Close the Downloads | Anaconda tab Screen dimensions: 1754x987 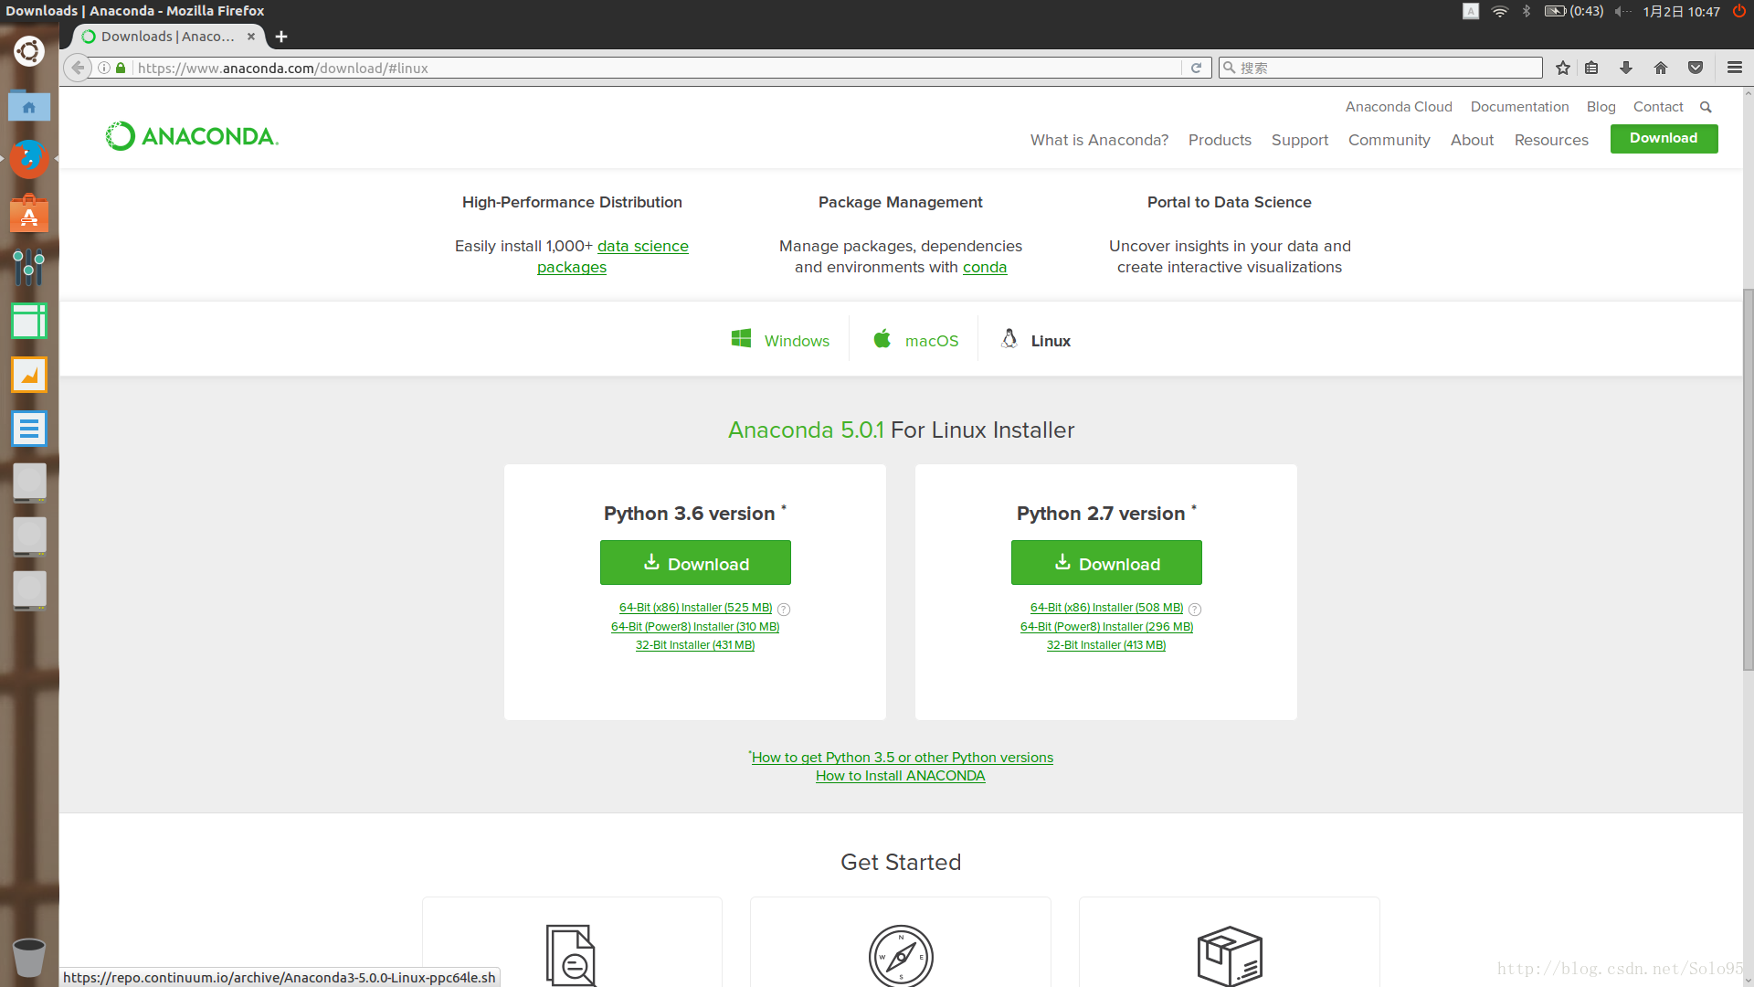[x=251, y=37]
